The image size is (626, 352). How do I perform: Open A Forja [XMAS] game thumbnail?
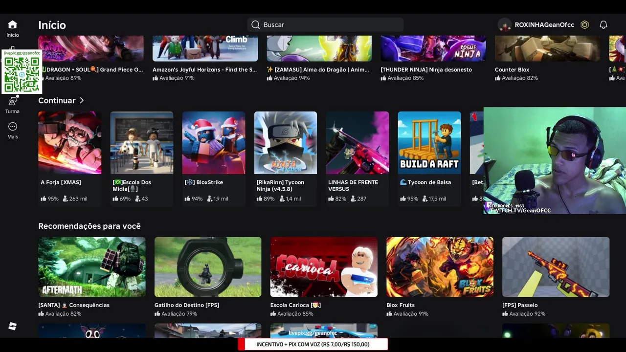coord(70,143)
